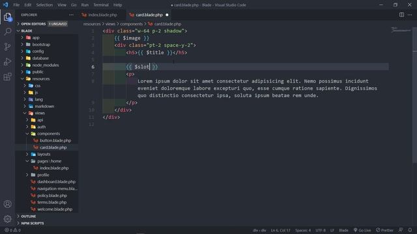This screenshot has height=234, width=417.
Task: Open the File menu
Action: click(16, 5)
